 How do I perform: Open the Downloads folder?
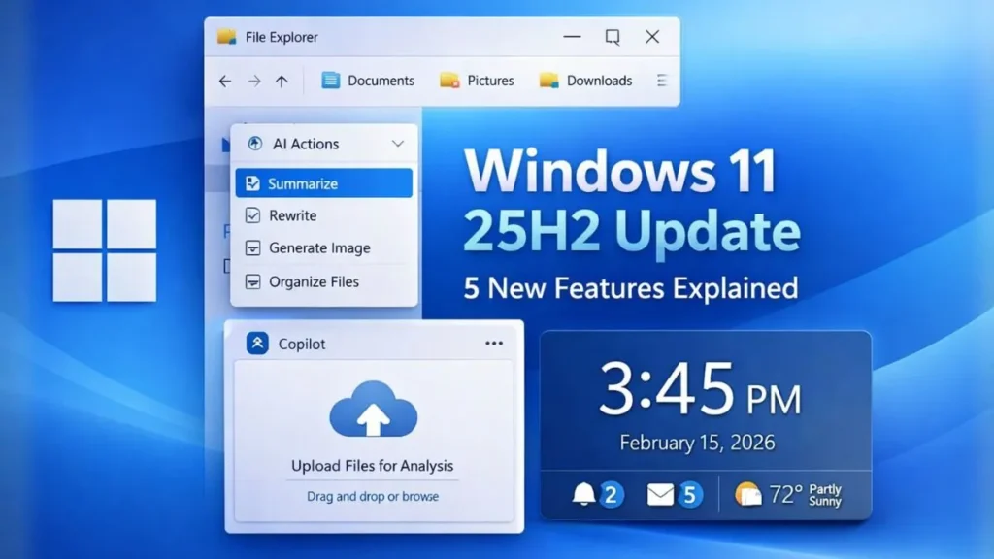pyautogui.click(x=585, y=82)
